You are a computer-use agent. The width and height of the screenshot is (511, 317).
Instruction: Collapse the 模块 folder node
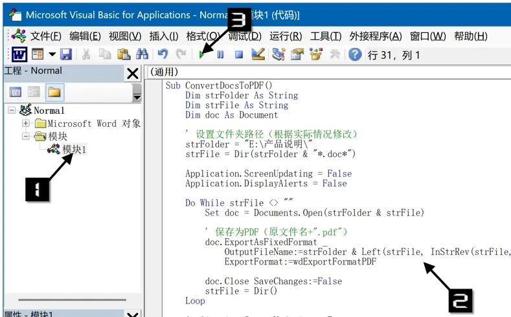pos(26,136)
